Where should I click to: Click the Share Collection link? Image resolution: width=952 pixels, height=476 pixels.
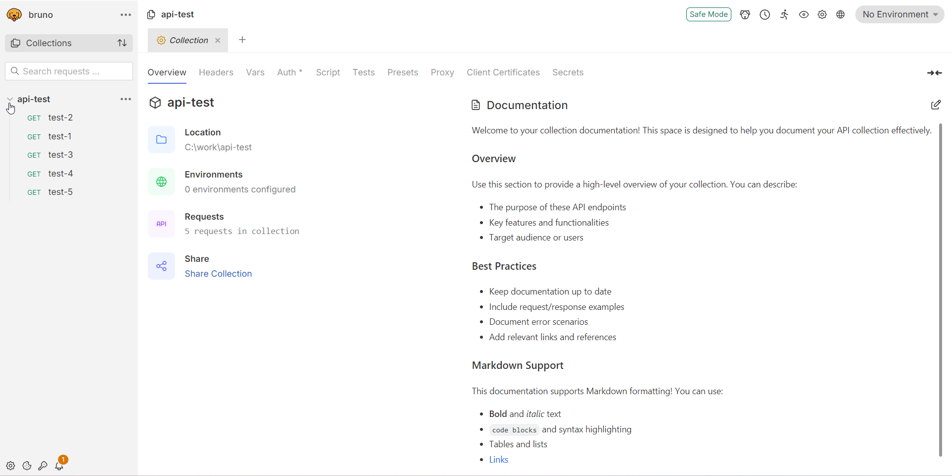[x=218, y=274]
